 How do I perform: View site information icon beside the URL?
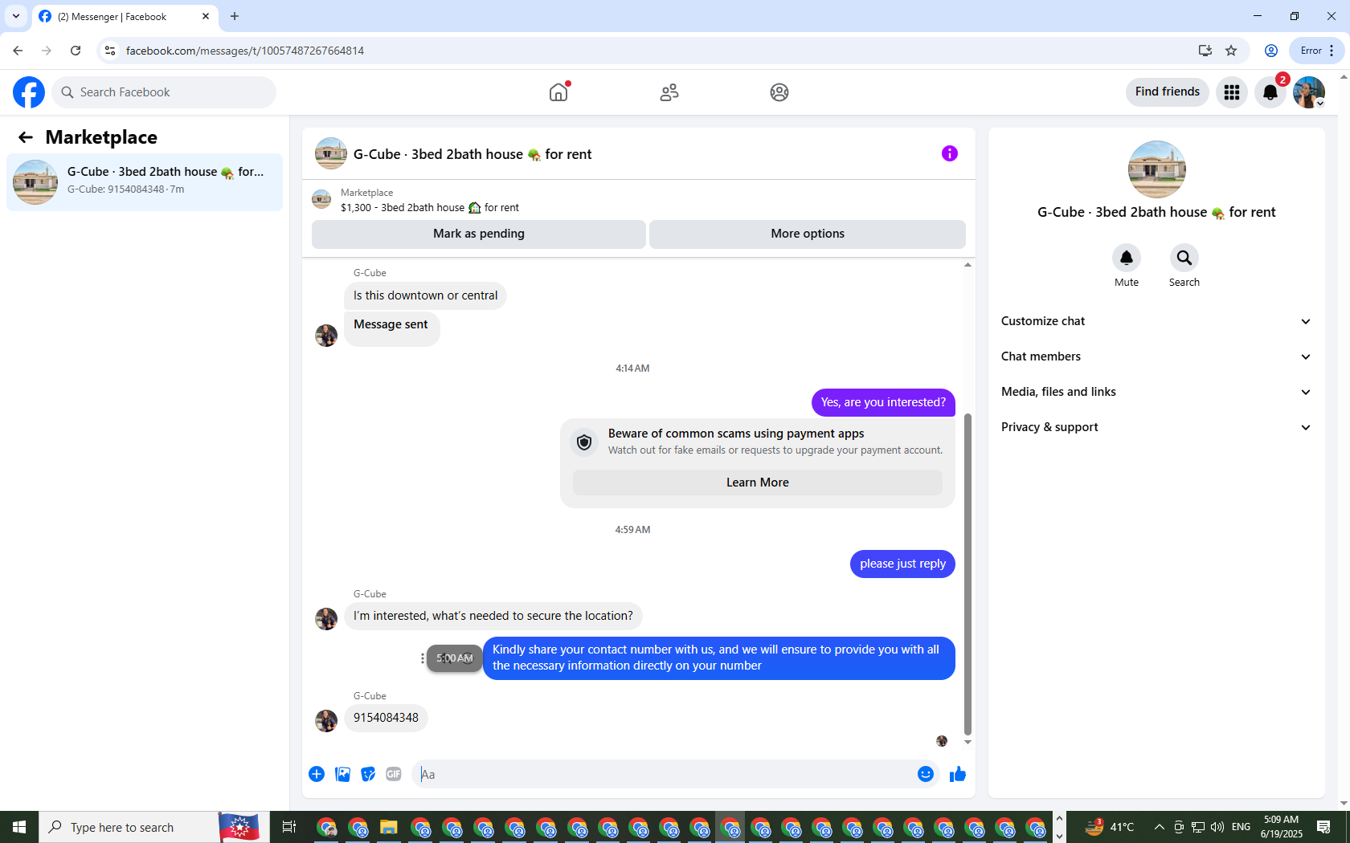[110, 51]
